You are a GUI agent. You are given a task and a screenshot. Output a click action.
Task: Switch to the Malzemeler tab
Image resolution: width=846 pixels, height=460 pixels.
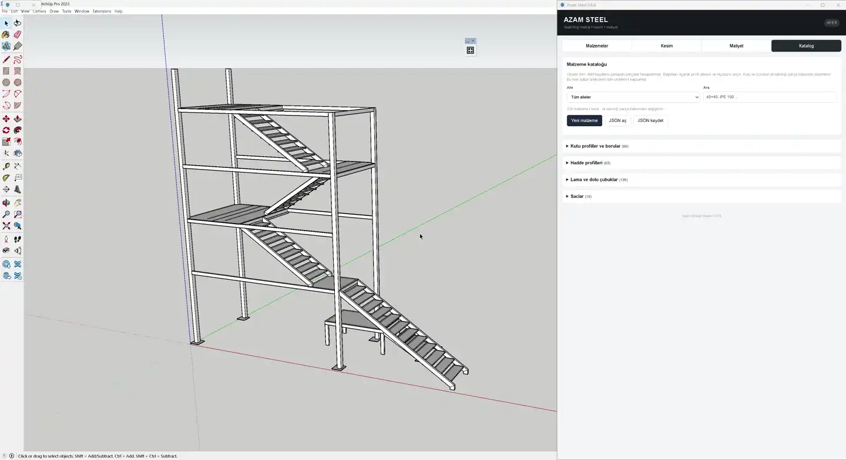(597, 46)
